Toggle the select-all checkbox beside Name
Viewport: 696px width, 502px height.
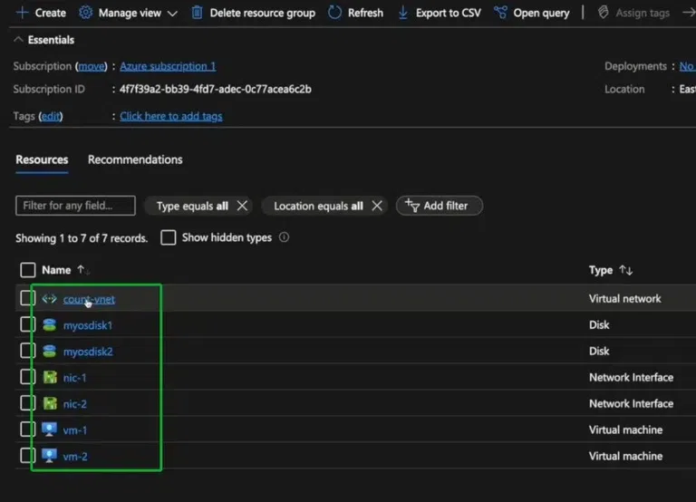[27, 270]
